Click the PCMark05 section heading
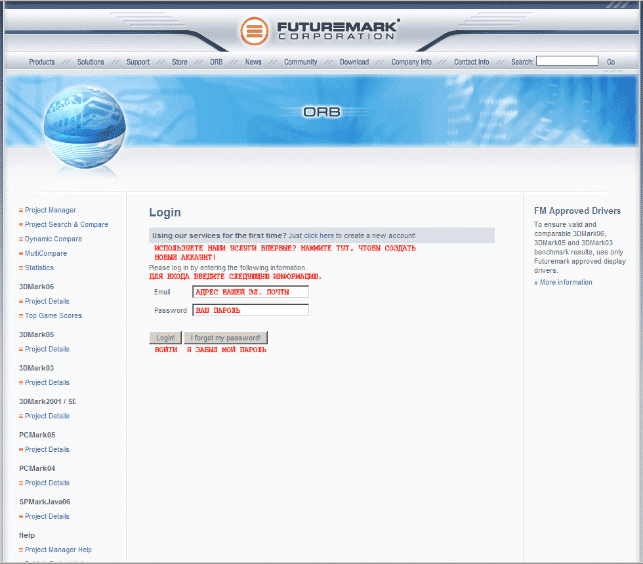 click(37, 435)
